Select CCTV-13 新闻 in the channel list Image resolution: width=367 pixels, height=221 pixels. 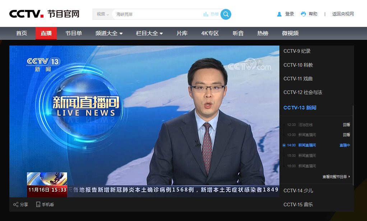[301, 107]
